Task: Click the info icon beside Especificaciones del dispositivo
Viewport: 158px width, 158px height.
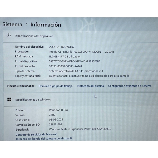Action: tap(9, 36)
